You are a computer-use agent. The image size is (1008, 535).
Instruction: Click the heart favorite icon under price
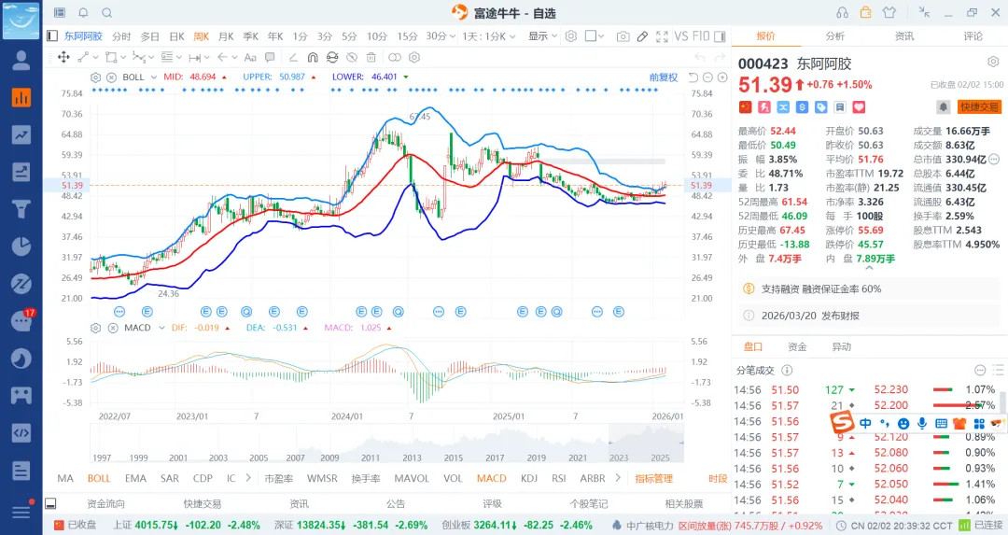pos(859,107)
